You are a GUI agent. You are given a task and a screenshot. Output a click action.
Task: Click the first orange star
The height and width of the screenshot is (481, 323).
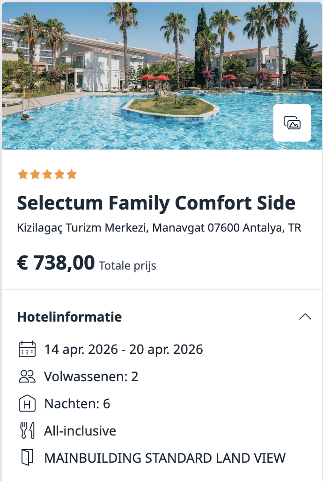(x=22, y=174)
